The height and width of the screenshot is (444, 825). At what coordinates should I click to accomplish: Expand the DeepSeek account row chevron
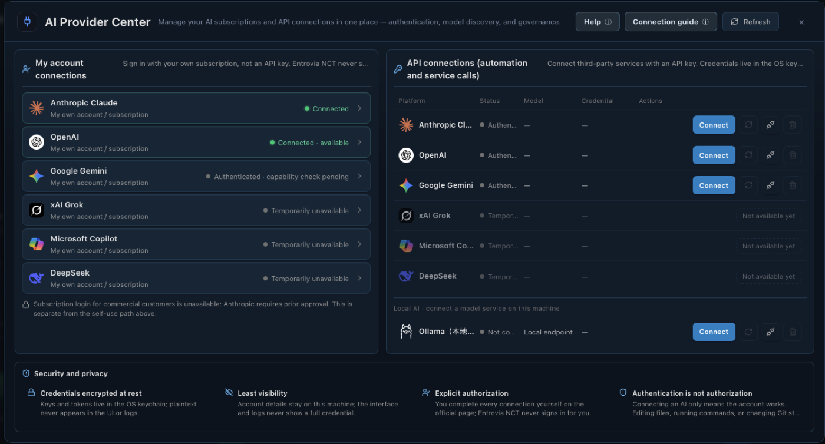359,279
